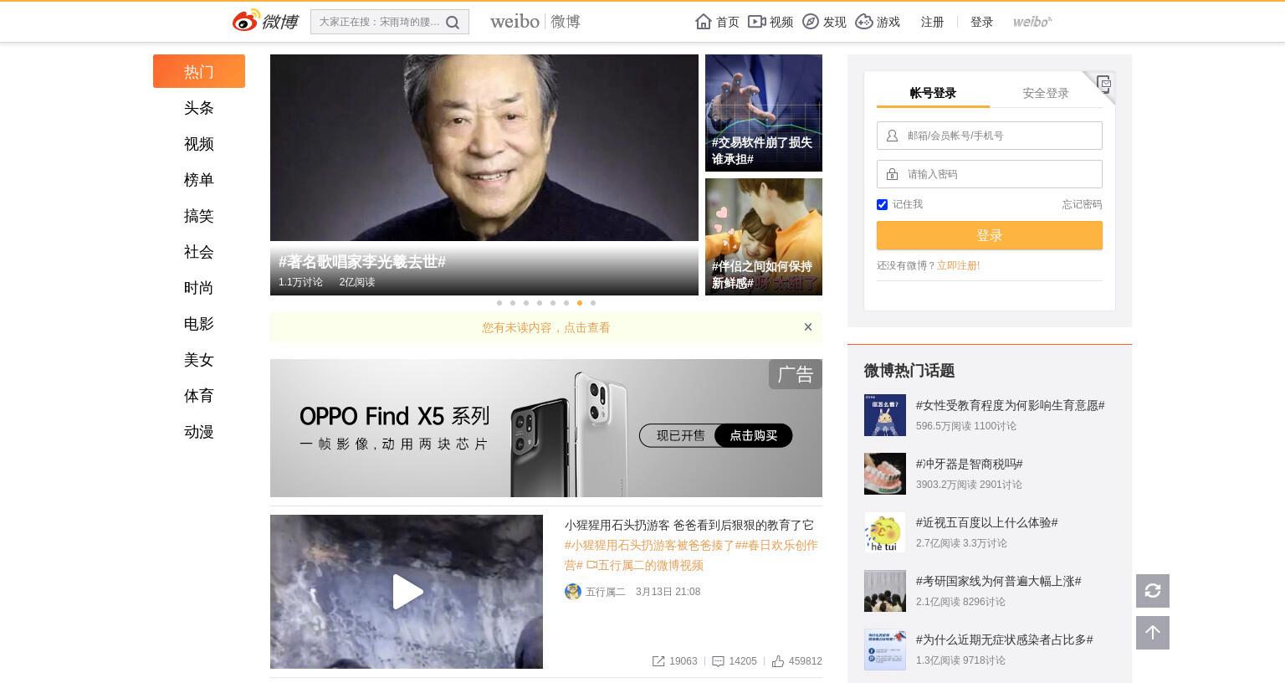The height and width of the screenshot is (683, 1285).
Task: Open the 游戏 gamepad icon
Action: [x=864, y=22]
